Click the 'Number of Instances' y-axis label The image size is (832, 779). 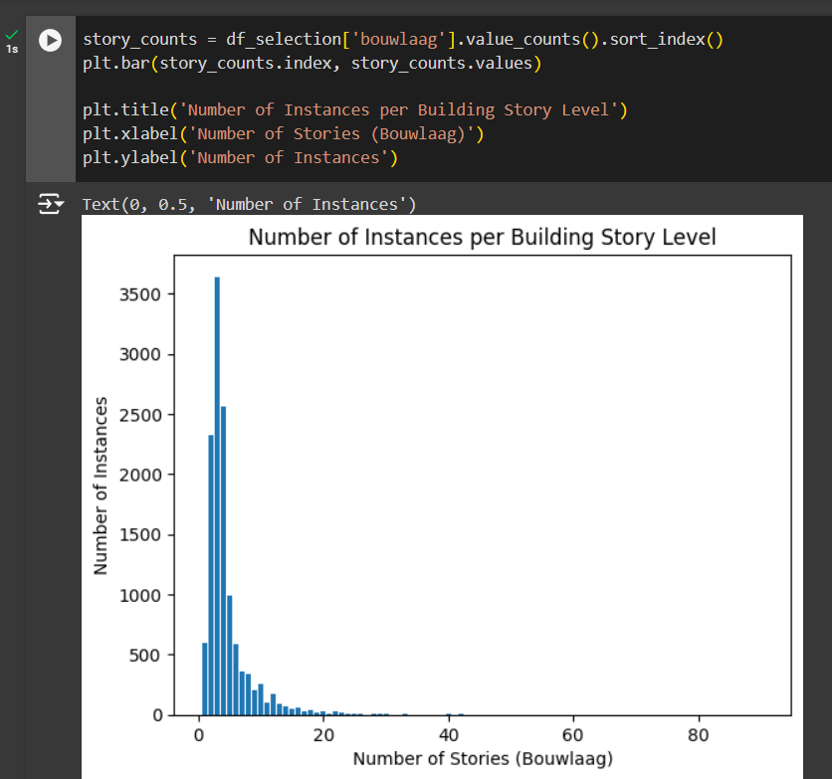[101, 485]
